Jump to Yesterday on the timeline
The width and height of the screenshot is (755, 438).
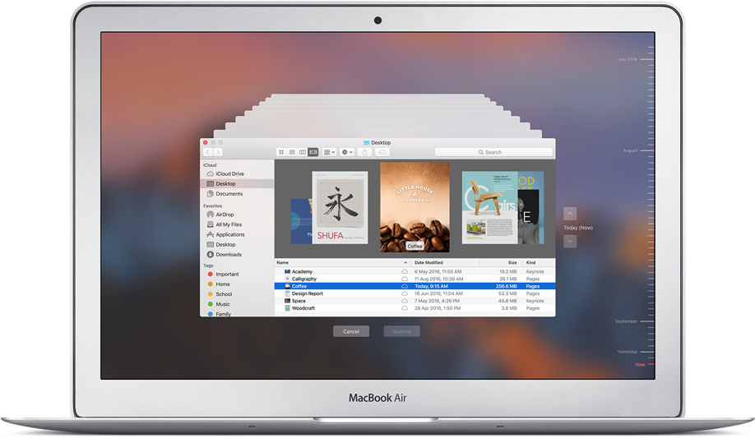(x=628, y=352)
